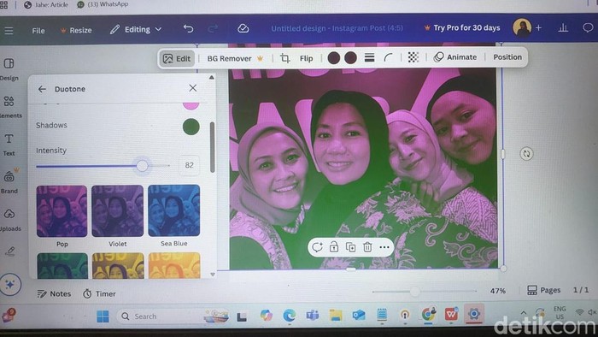
Task: Click the Duotone panel scrollbar
Action: [212, 147]
